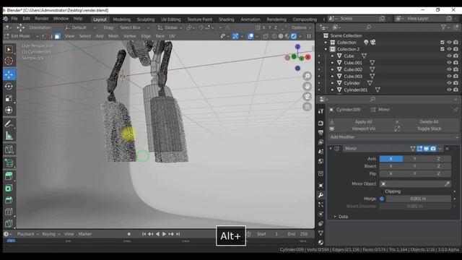Open the Tool properties tab icon
Screen dimensions: 462x260
tap(321, 110)
